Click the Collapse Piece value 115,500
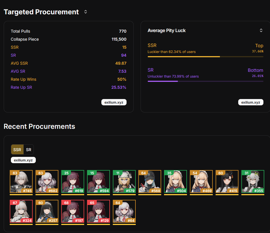270x233 pixels. coord(119,39)
